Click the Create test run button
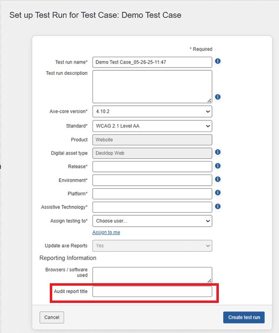The width and height of the screenshot is (279, 333). click(x=244, y=317)
